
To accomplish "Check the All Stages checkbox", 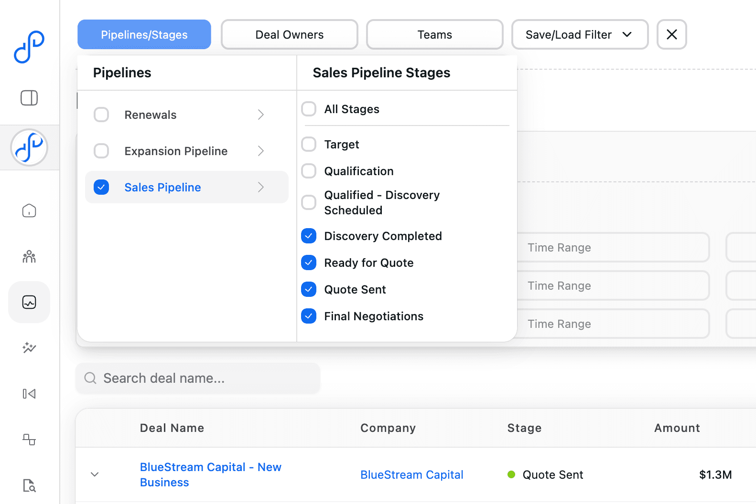I will pyautogui.click(x=309, y=109).
